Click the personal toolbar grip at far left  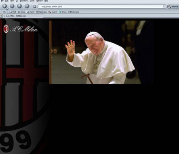(x=4, y=12)
